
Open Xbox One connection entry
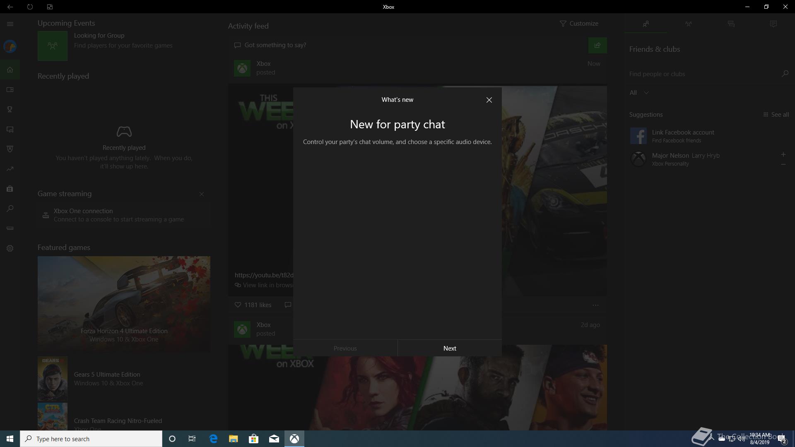pyautogui.click(x=124, y=215)
